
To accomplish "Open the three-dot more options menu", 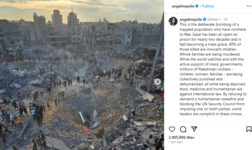I will 249,6.
